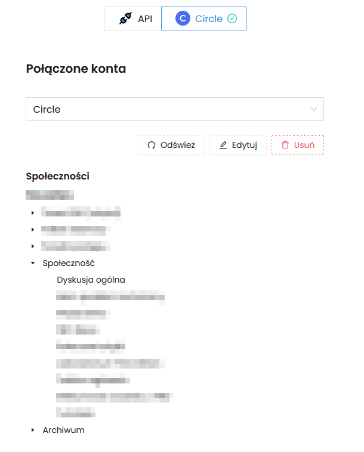Expand the Archiwum node arrow
Viewport: 364px width, 452px height.
[33, 430]
